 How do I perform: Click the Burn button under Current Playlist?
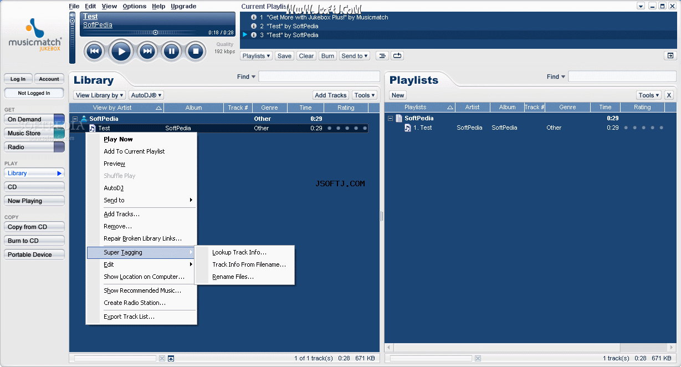pyautogui.click(x=327, y=55)
